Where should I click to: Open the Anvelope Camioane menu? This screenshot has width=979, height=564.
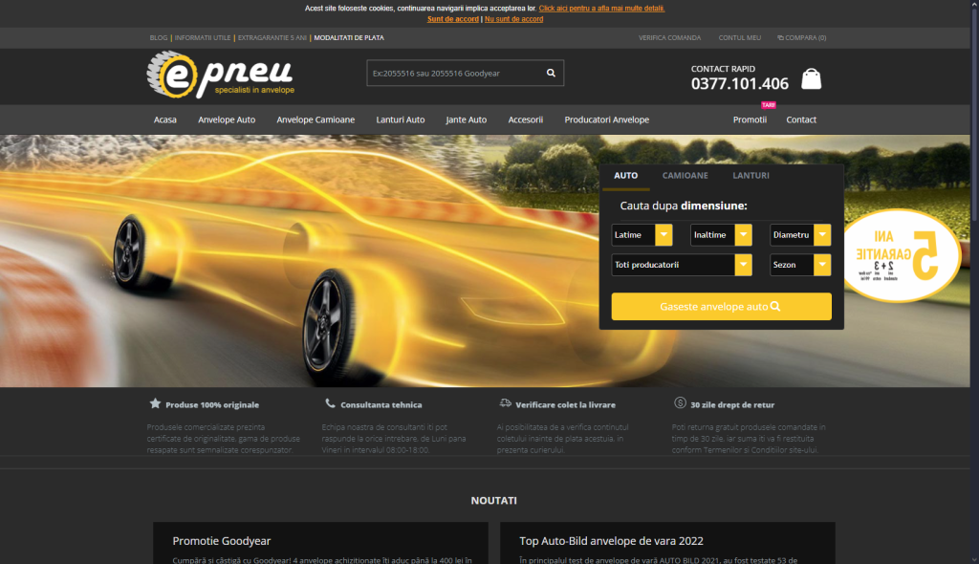tap(315, 119)
